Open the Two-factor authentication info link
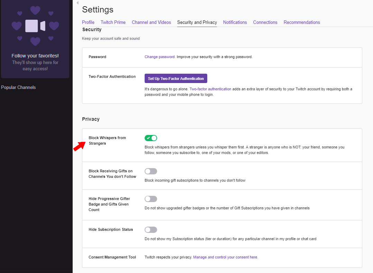This screenshot has width=373, height=273. coord(210,89)
